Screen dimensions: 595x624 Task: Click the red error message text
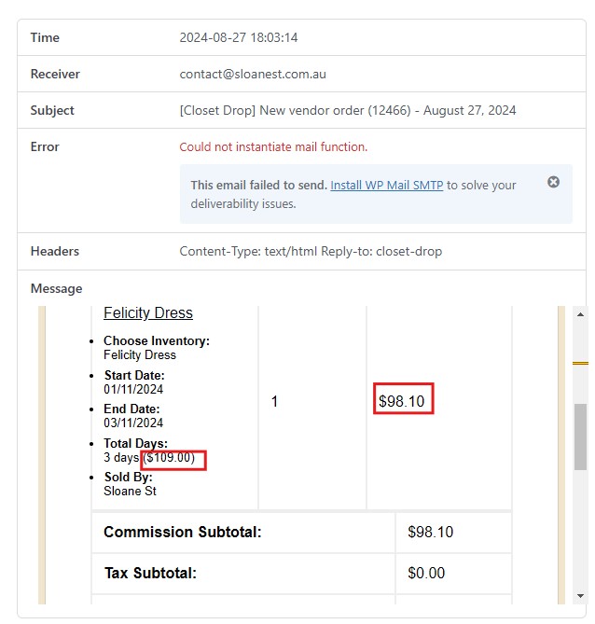pyautogui.click(x=273, y=146)
